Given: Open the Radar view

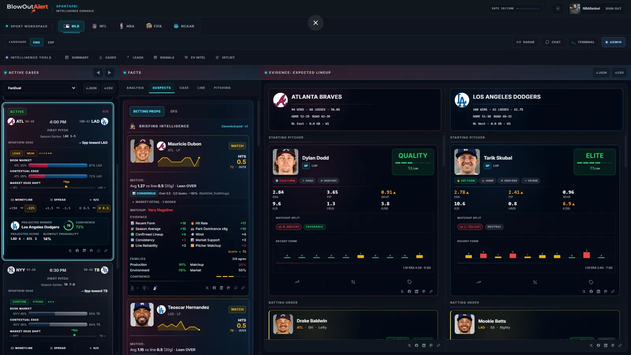Looking at the screenshot, I should pos(525,42).
